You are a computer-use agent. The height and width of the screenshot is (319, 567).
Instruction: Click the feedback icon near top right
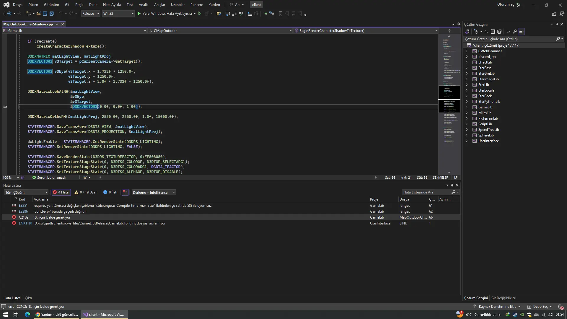[x=562, y=14]
